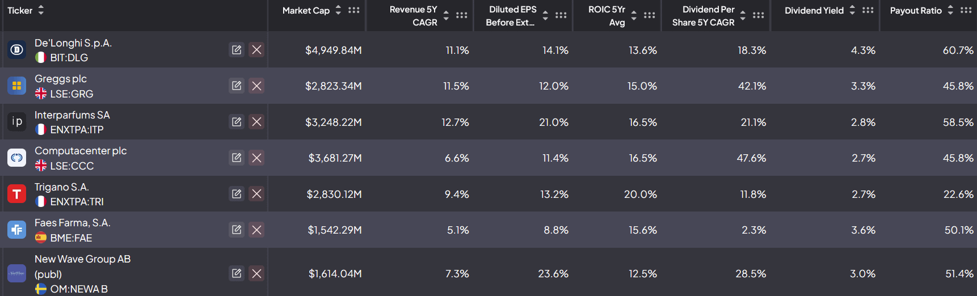
Task: Edit the New Wave Group AB entry
Action: point(237,273)
